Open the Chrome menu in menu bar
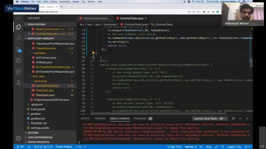This screenshot has width=266, height=149. tap(25, 2)
